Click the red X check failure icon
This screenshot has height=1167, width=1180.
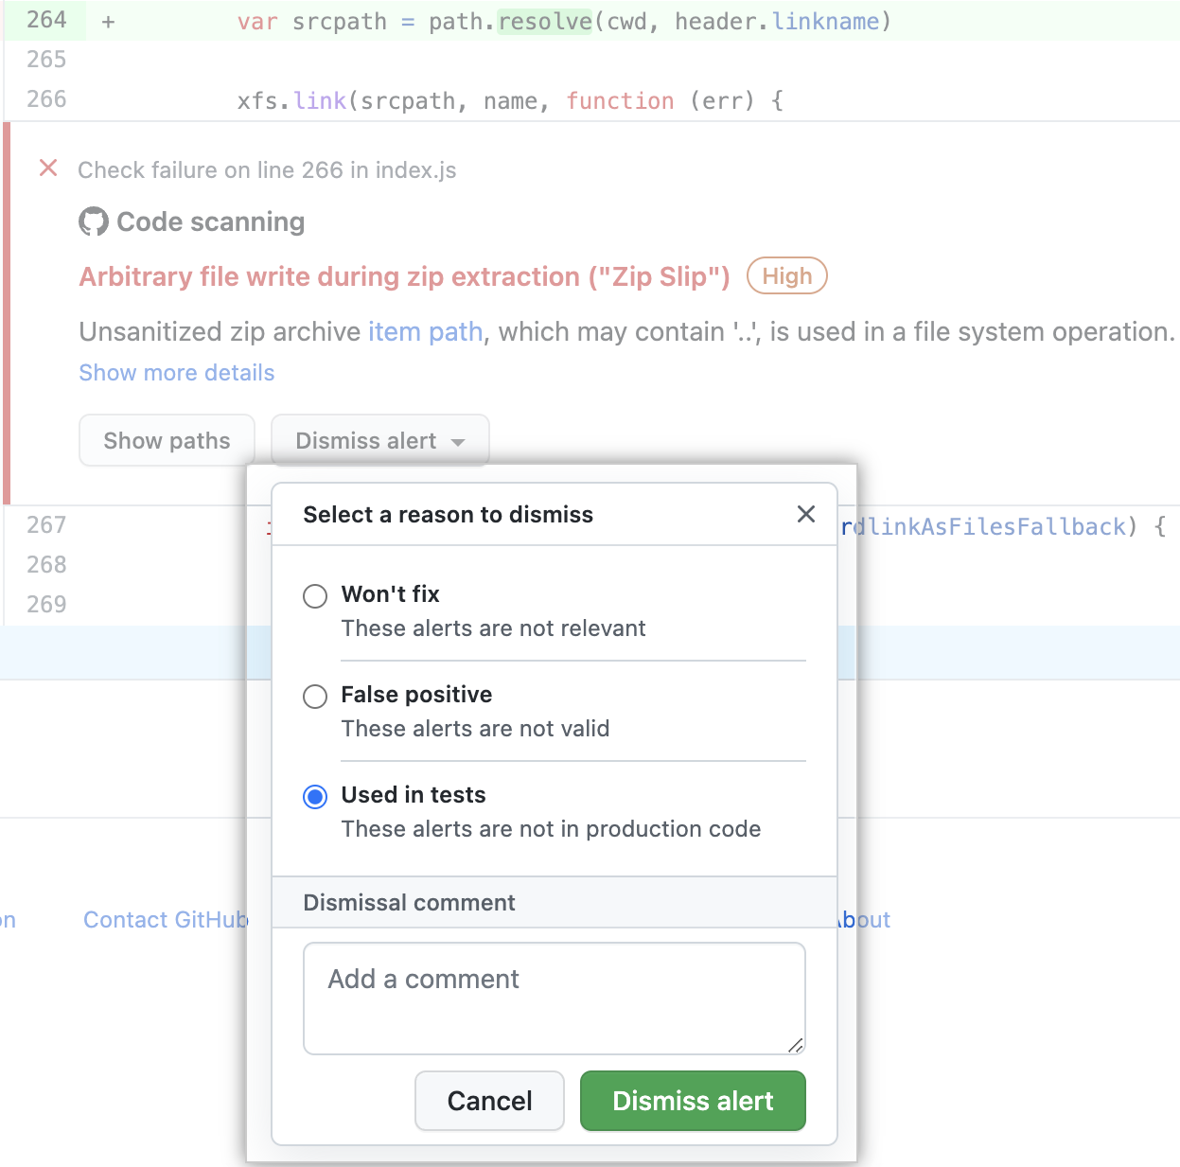pyautogui.click(x=48, y=168)
